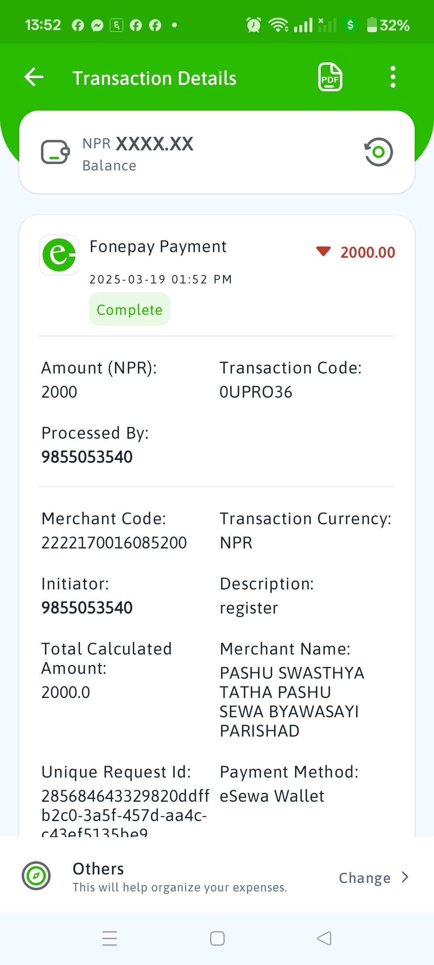This screenshot has height=965, width=434.
Task: Tap the Others compass category icon
Action: pyautogui.click(x=36, y=876)
